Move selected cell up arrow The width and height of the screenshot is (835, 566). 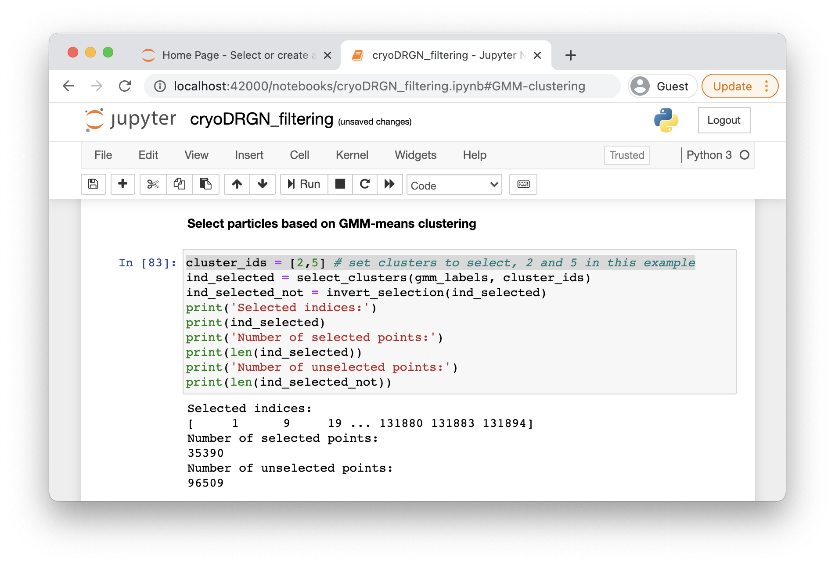coord(237,184)
